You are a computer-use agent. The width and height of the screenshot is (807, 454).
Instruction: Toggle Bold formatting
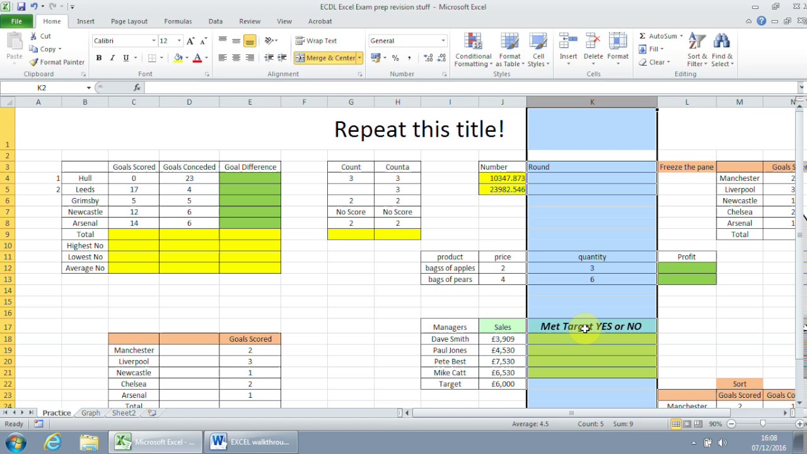tap(98, 57)
